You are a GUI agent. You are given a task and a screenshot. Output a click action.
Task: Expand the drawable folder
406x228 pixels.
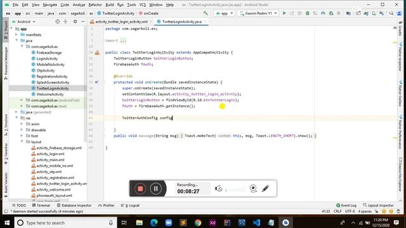pyautogui.click(x=22, y=130)
